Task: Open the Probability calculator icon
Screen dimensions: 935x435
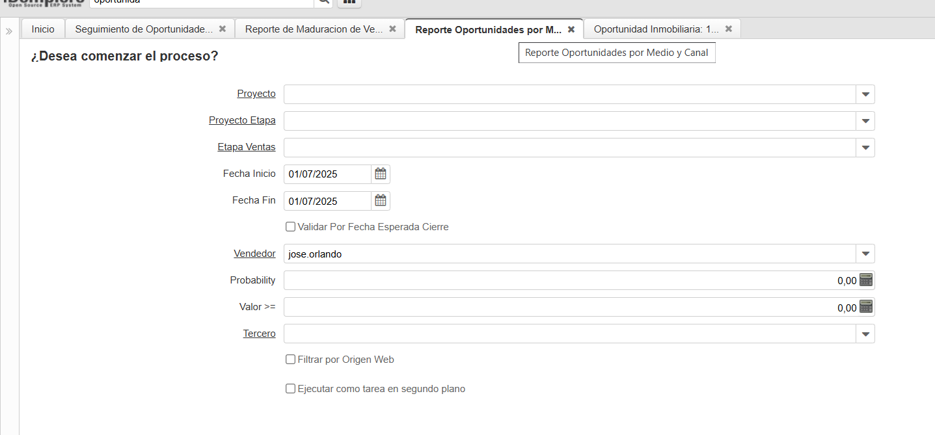Action: tap(865, 280)
